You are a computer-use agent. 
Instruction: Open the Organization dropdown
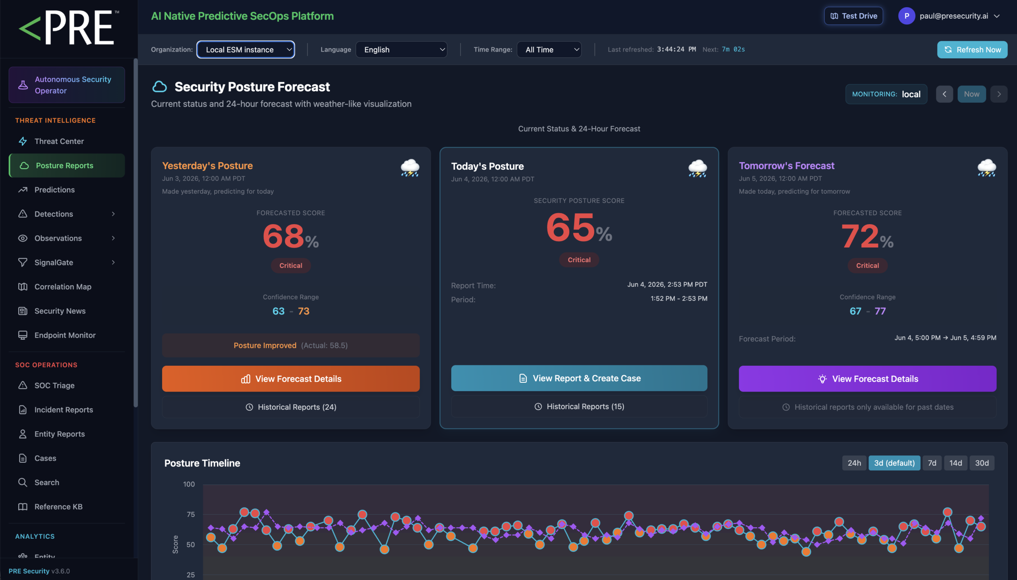click(x=246, y=50)
